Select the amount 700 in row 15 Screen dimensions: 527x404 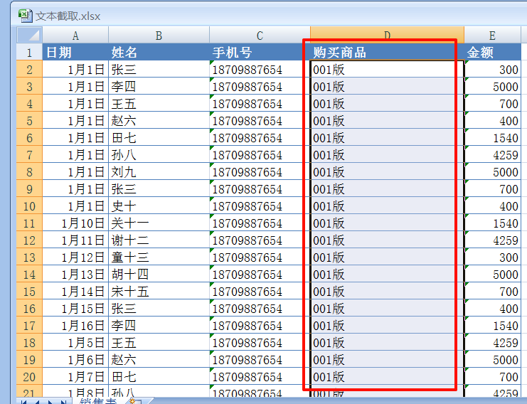[x=492, y=291]
